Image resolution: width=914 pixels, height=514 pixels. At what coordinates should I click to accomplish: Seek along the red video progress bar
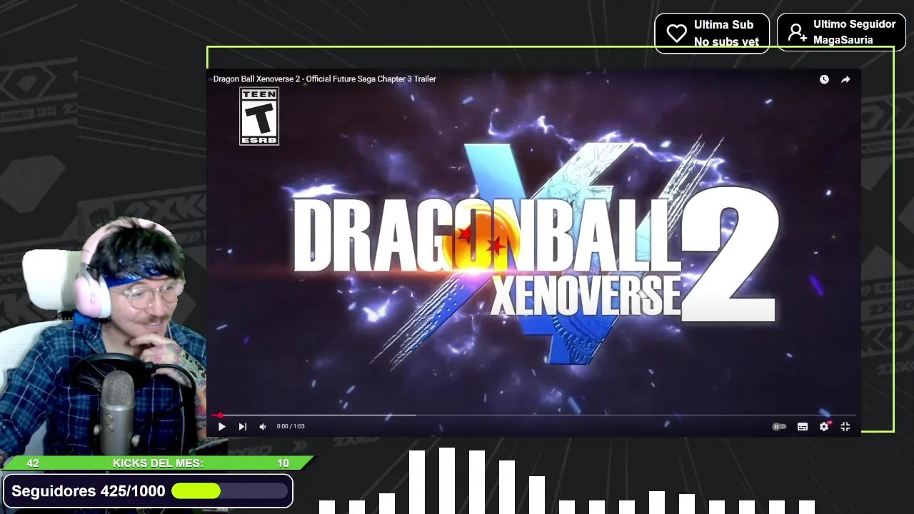533,415
